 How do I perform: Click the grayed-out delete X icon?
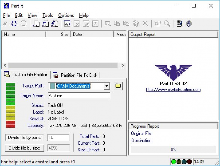click(x=145, y=23)
